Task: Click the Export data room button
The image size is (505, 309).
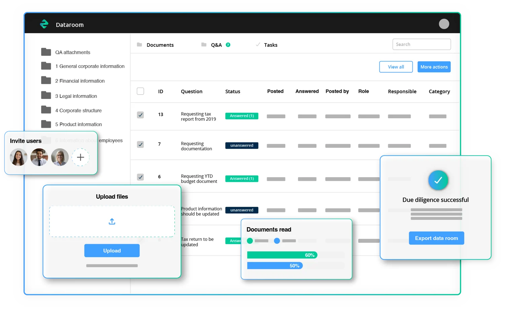Action: (x=436, y=238)
